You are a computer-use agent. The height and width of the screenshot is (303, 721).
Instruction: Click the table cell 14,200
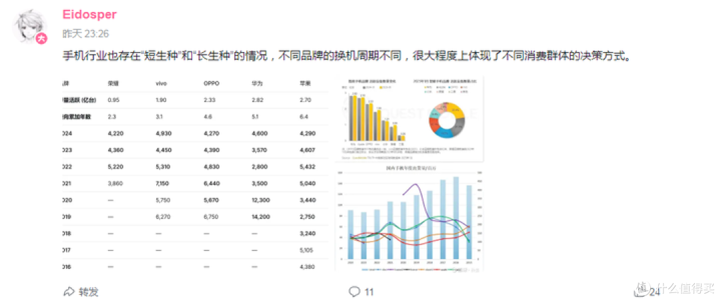click(x=261, y=217)
